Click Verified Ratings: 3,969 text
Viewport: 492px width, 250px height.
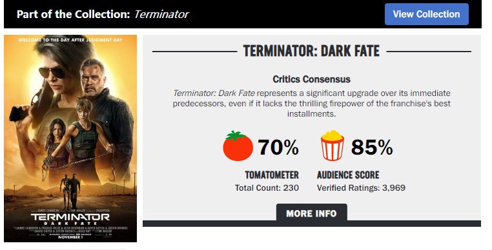(361, 188)
